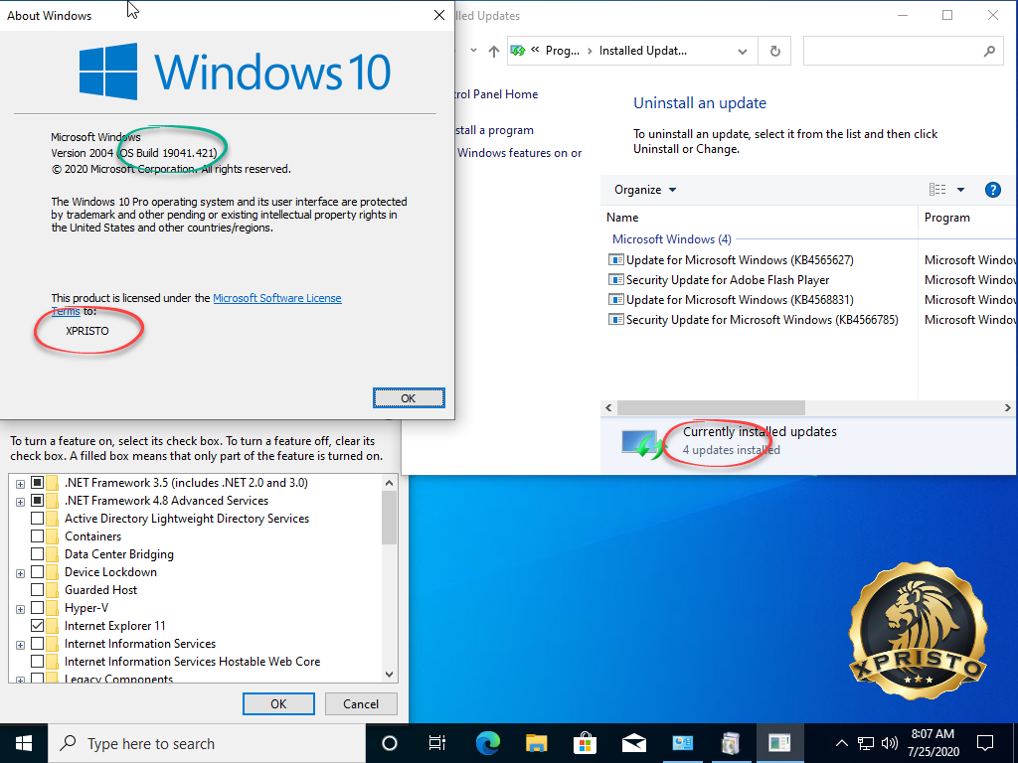The height and width of the screenshot is (763, 1018).
Task: Turn on the Hyper-V checkbox
Action: pyautogui.click(x=37, y=608)
